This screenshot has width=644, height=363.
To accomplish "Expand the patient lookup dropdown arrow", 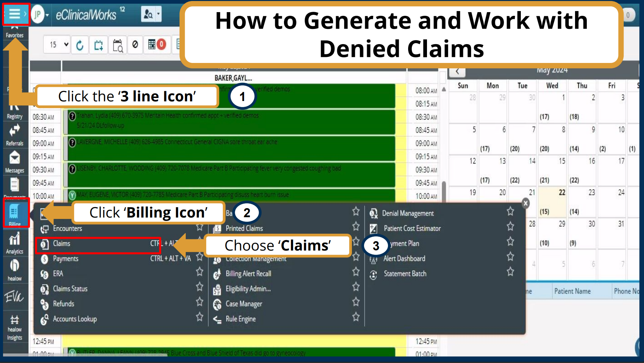I will tap(158, 14).
